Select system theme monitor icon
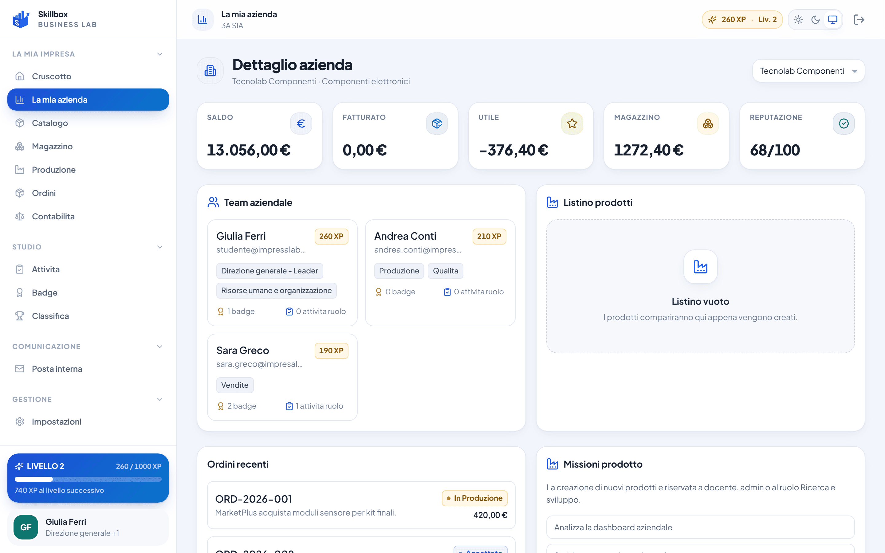 [833, 20]
